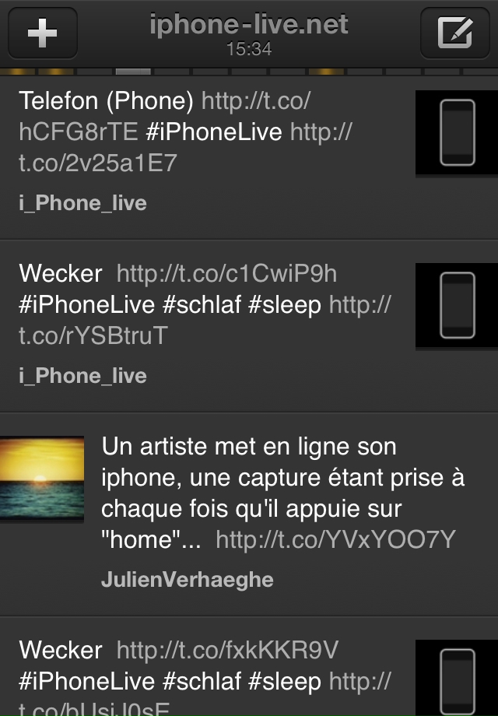Image resolution: width=498 pixels, height=716 pixels.
Task: Open link http://t.co/hCFG8rTE
Action: [164, 116]
